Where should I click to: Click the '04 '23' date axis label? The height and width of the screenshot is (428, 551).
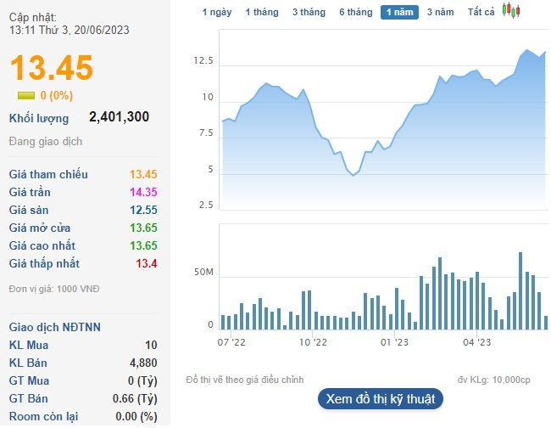point(477,342)
